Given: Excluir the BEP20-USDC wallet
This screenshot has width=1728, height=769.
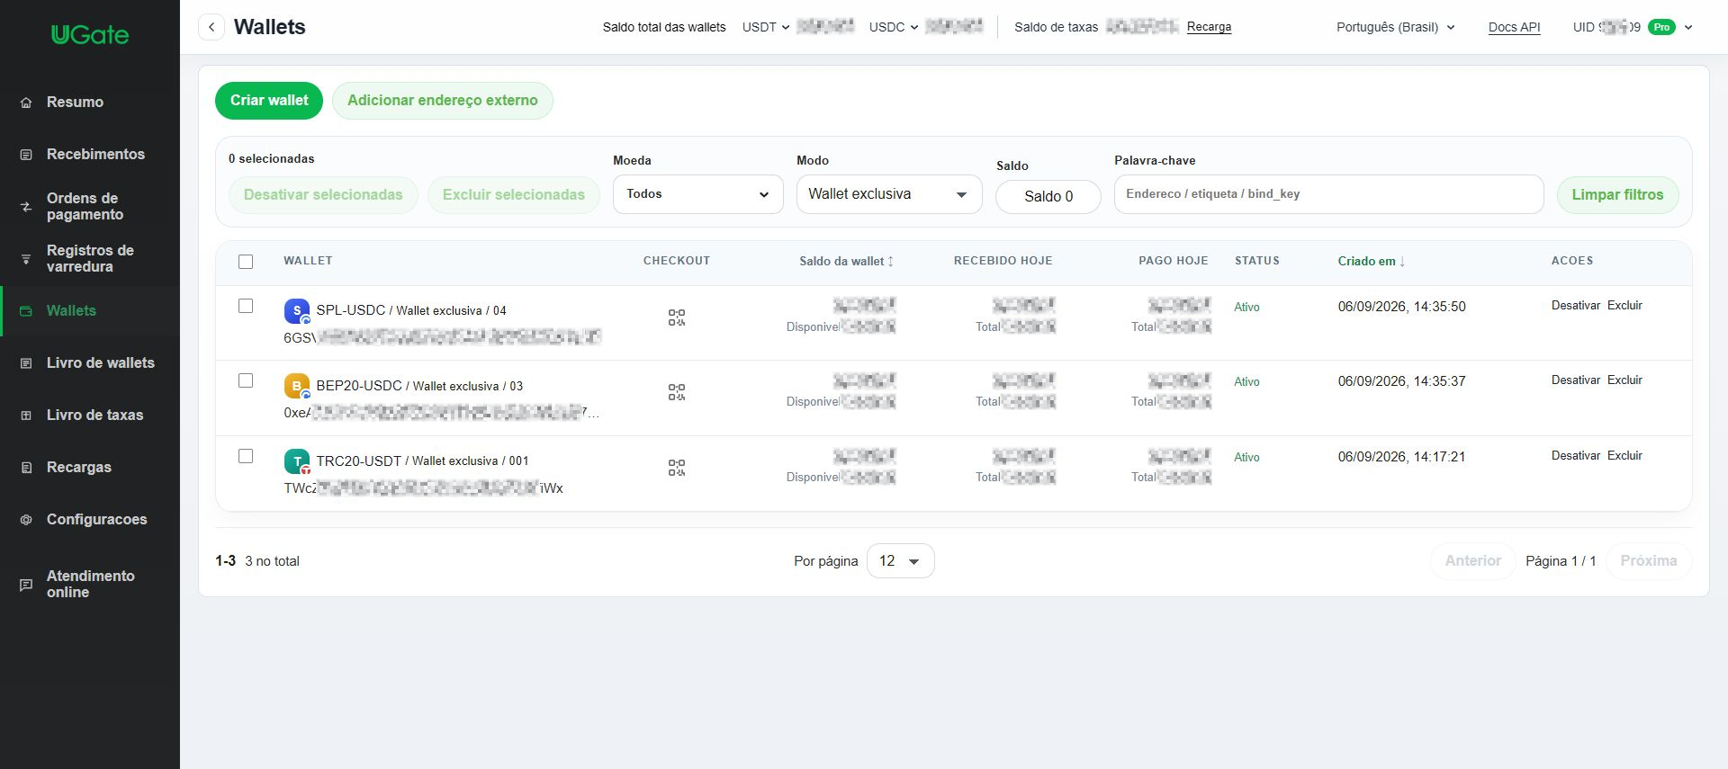Looking at the screenshot, I should 1624,380.
